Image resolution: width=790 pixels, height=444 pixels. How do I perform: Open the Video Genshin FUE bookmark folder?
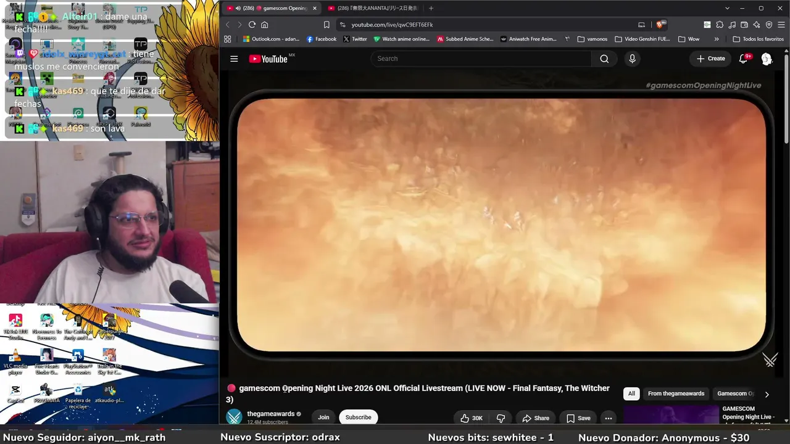[x=642, y=39]
